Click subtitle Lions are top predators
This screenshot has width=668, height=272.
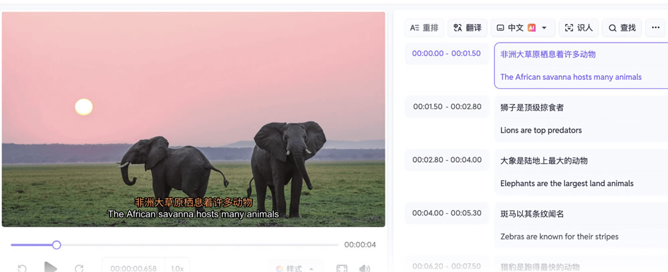coord(541,130)
